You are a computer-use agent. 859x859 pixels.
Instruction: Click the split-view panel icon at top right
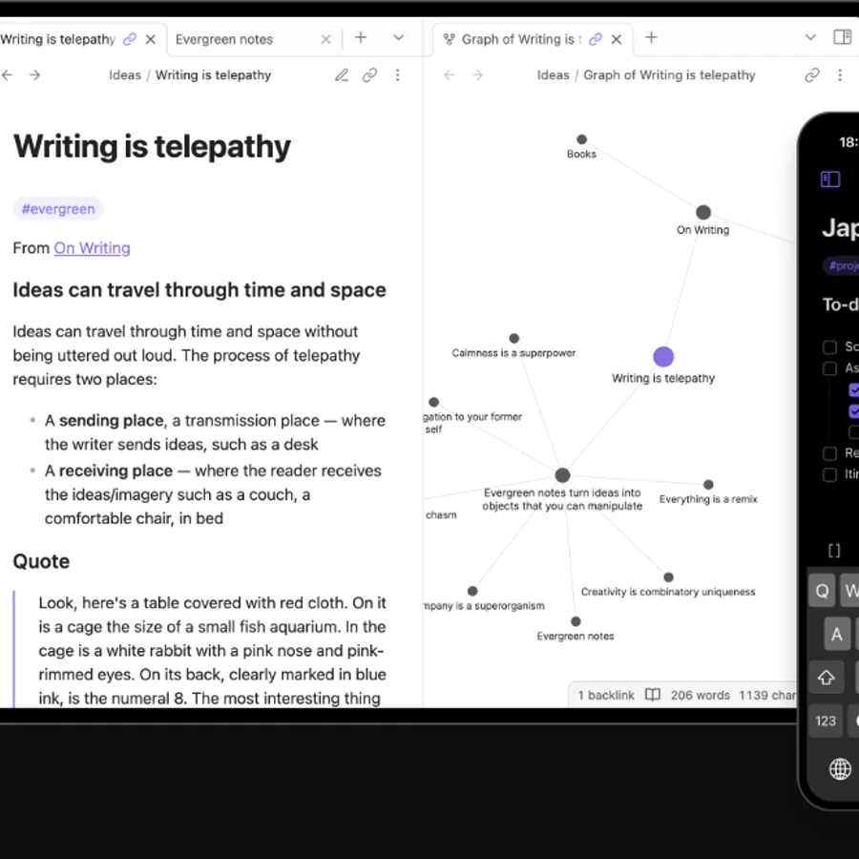[x=843, y=37]
